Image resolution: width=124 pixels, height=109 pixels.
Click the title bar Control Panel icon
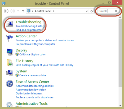coord(4,3)
